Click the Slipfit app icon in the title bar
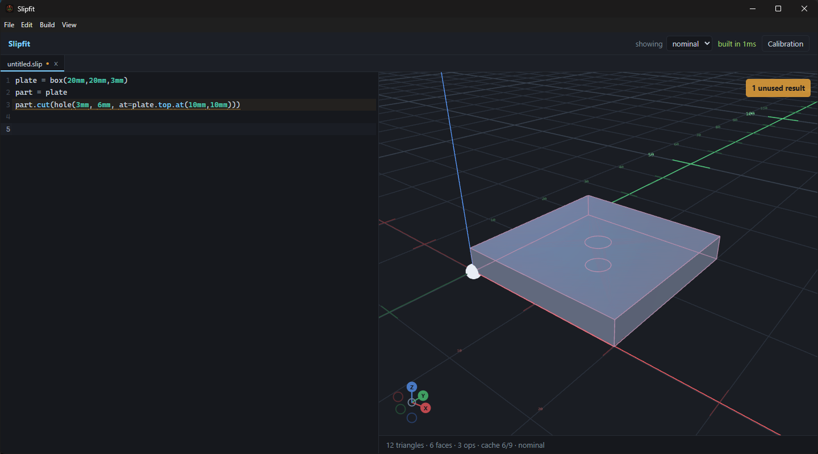 click(x=10, y=9)
